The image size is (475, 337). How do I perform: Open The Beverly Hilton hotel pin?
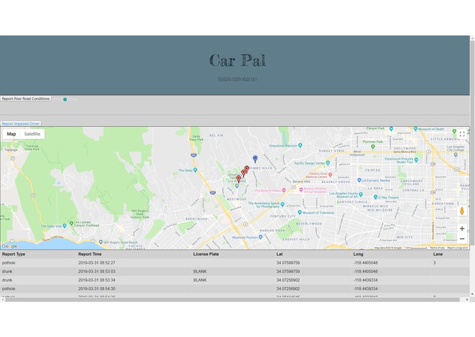284,190
